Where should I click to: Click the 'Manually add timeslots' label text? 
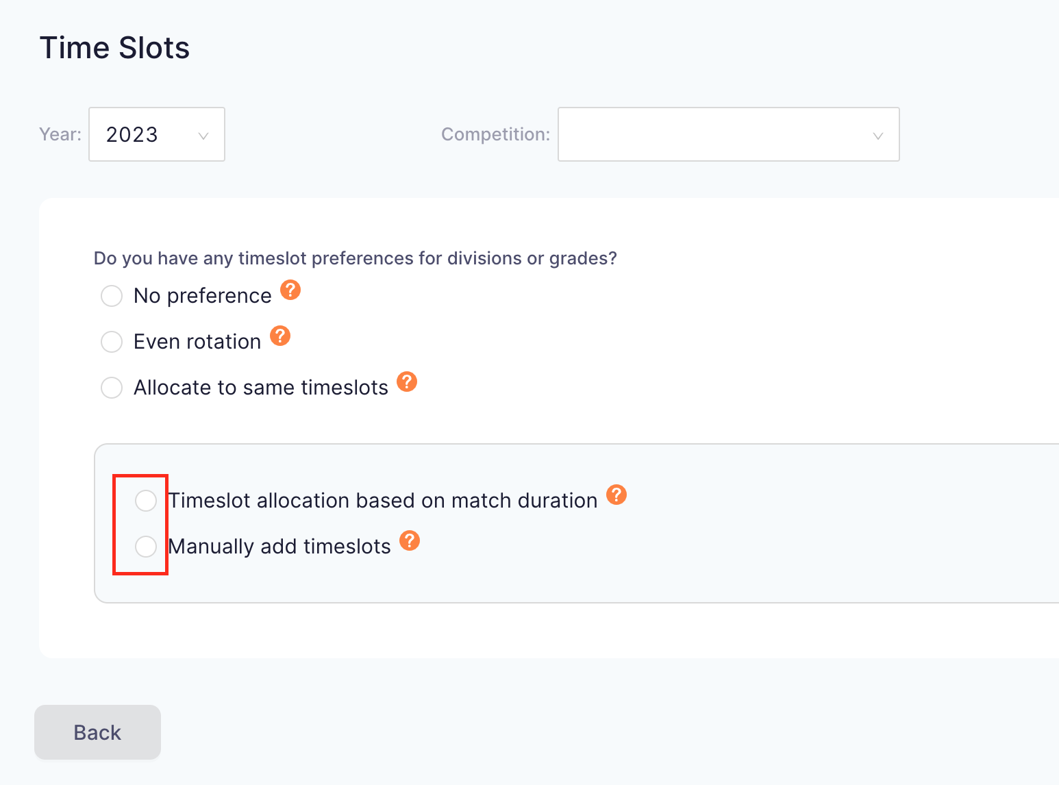coord(279,547)
